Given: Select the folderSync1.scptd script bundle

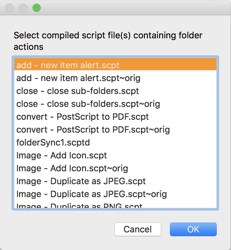Looking at the screenshot, I should [53, 143].
